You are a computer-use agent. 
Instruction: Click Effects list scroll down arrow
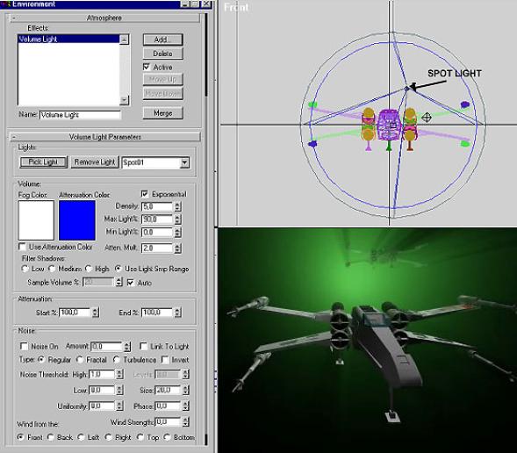click(x=124, y=99)
